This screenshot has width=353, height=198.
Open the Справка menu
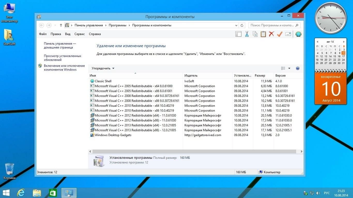(95, 34)
